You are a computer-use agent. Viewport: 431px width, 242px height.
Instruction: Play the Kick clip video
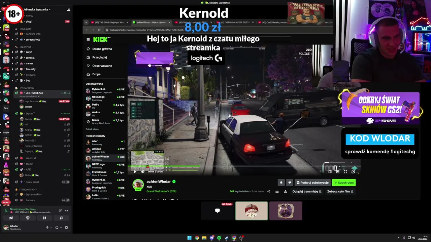click(135, 172)
